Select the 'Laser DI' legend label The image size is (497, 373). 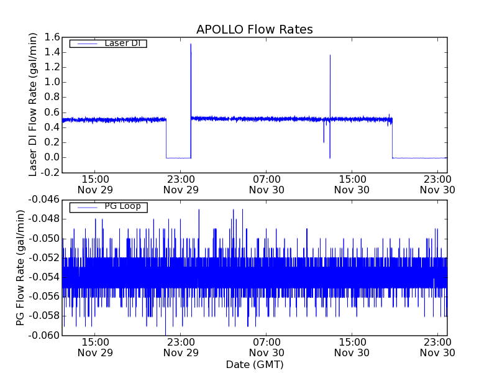[x=122, y=43]
